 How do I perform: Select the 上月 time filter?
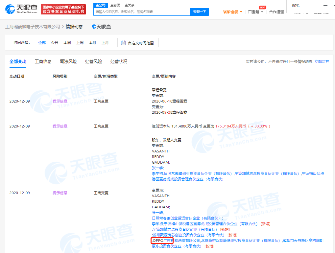coord(105,43)
